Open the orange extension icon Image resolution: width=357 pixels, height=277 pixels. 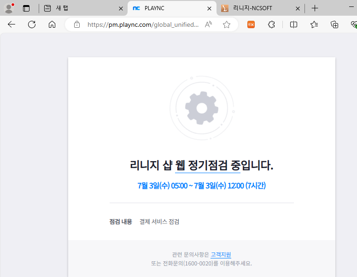(x=251, y=24)
